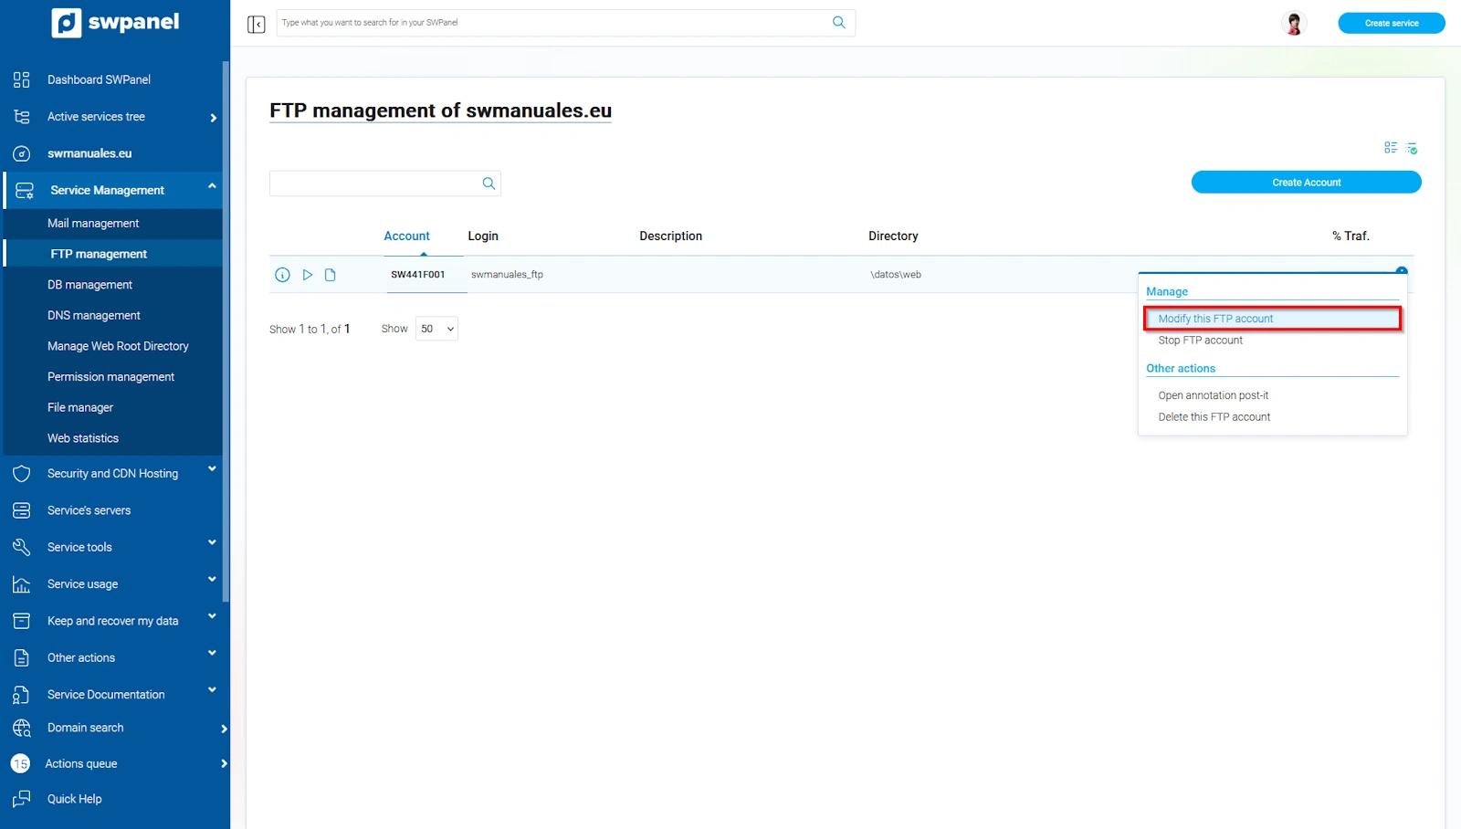Sort by Description column header
This screenshot has height=829, width=1461.
tap(670, 236)
